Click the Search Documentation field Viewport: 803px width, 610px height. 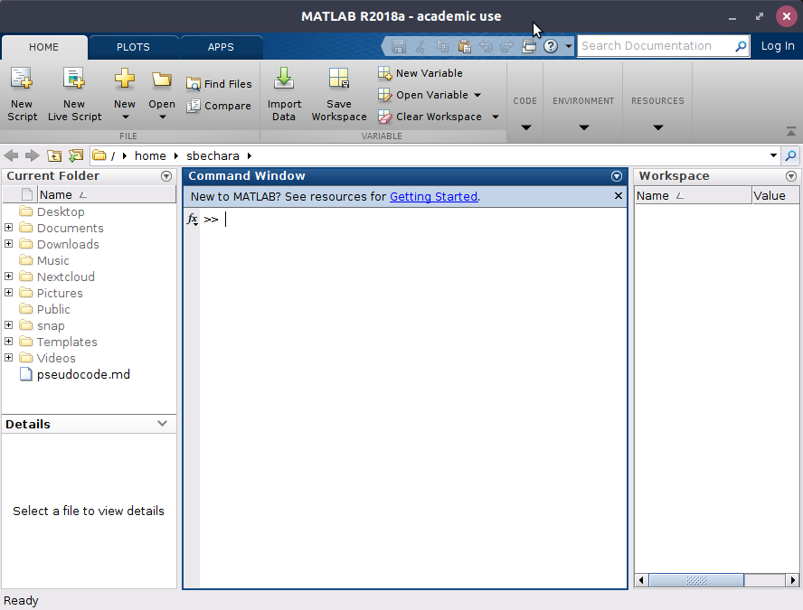pyautogui.click(x=655, y=46)
